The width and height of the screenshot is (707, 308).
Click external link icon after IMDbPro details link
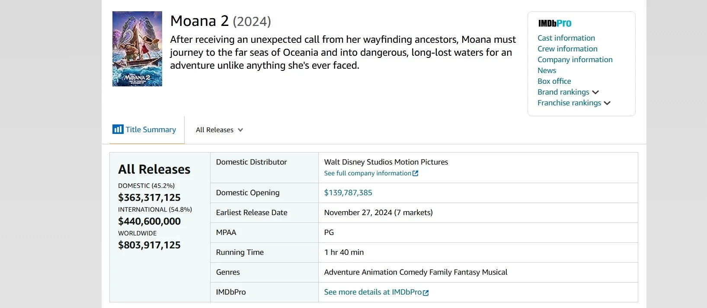[426, 293]
